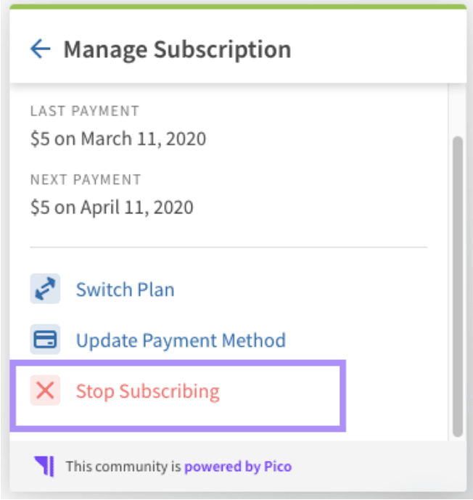Click empty space right of Stop Subscribing
The height and width of the screenshot is (500, 473).
281,391
